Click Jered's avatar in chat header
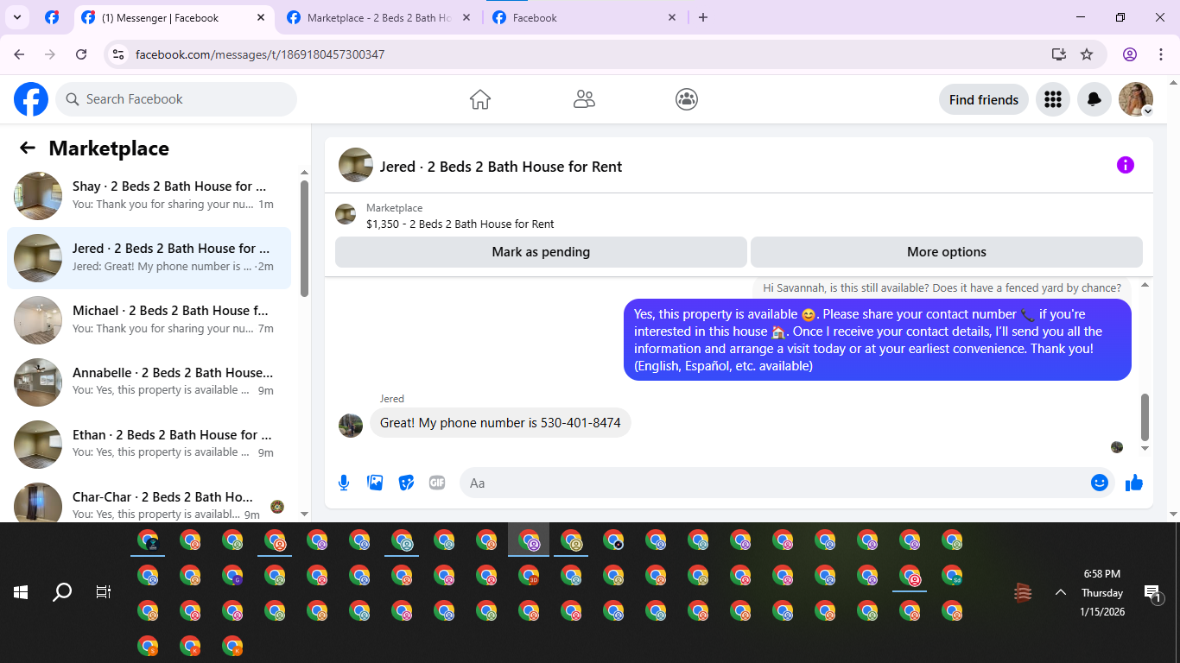This screenshot has width=1180, height=663. pos(356,165)
